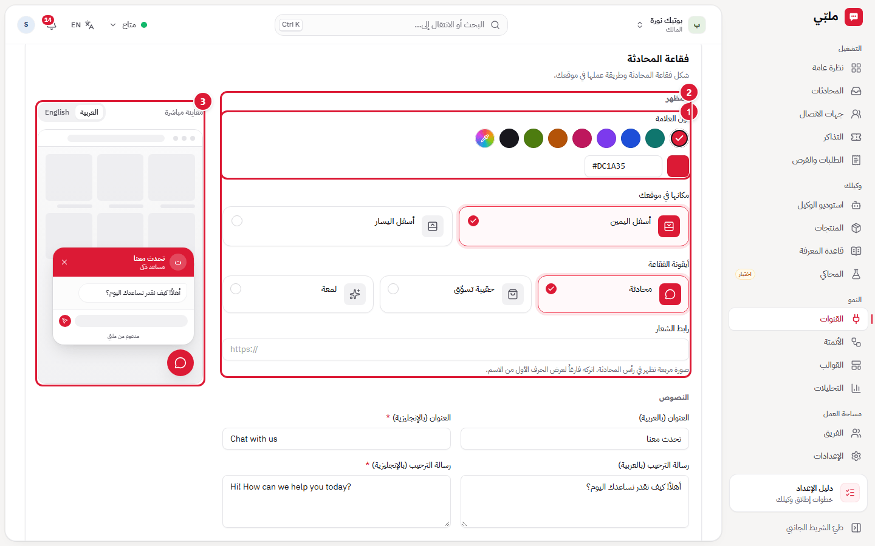The width and height of the screenshot is (875, 546).
Task: Toggle the EN interface language switcher
Action: [x=83, y=25]
